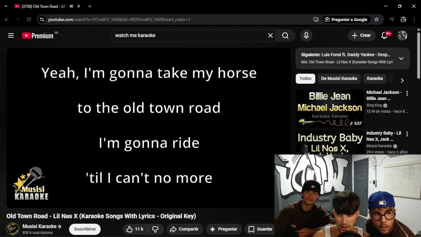Click Siguiente: Luis Fonsi ft. Daddy Yankee text
The height and width of the screenshot is (237, 421).
pos(346,55)
